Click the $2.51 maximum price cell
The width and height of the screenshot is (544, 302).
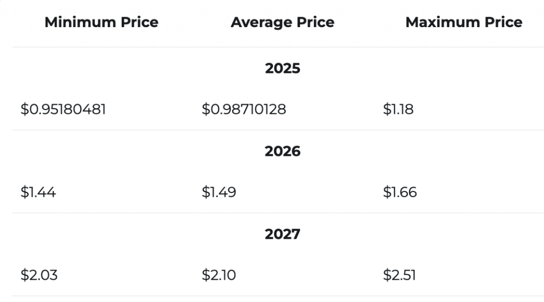[x=399, y=275]
